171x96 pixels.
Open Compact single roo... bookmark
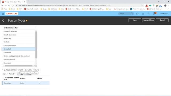(121, 9)
